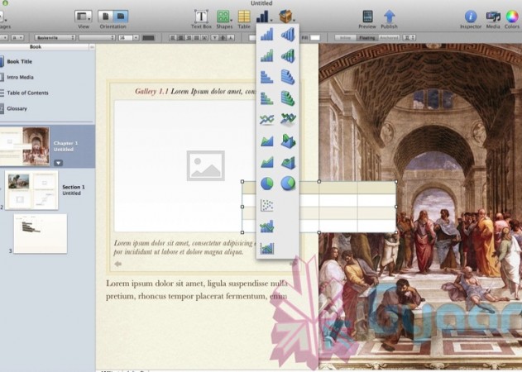Expand the Chapter 1 options arrow
This screenshot has height=372, width=522.
click(x=59, y=163)
